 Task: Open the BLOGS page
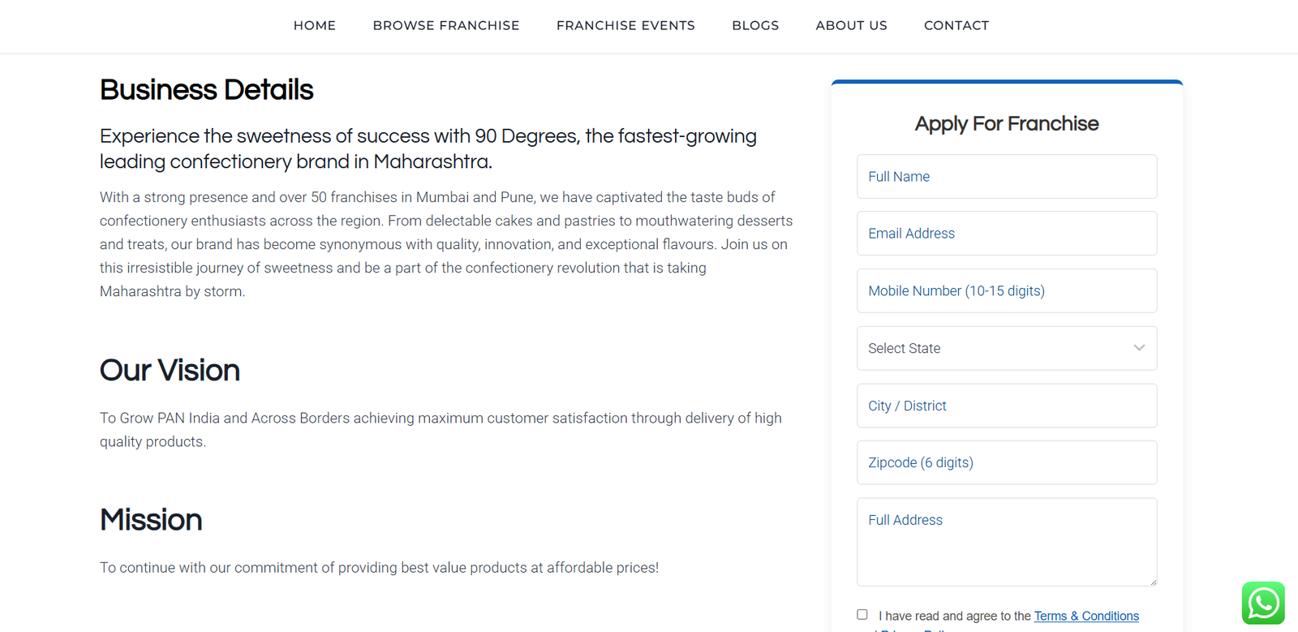coord(755,26)
